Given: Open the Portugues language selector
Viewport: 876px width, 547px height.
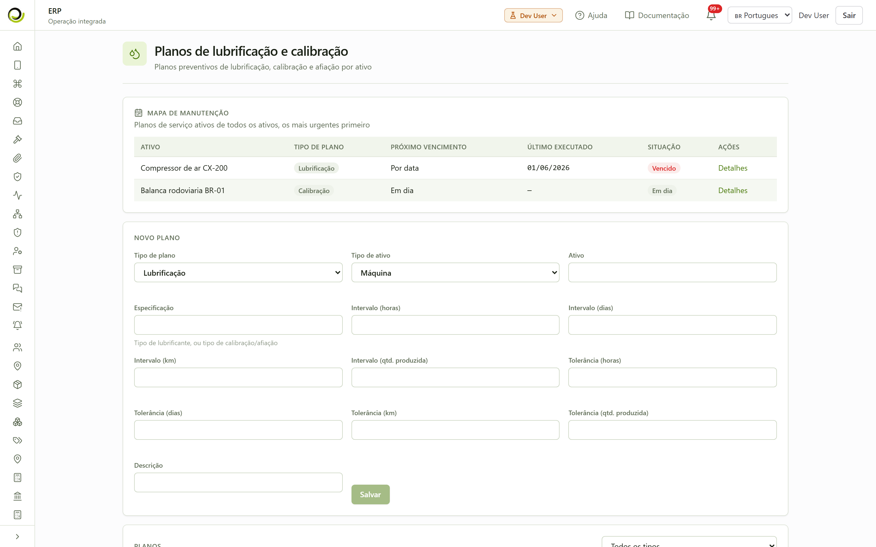Looking at the screenshot, I should (x=759, y=15).
